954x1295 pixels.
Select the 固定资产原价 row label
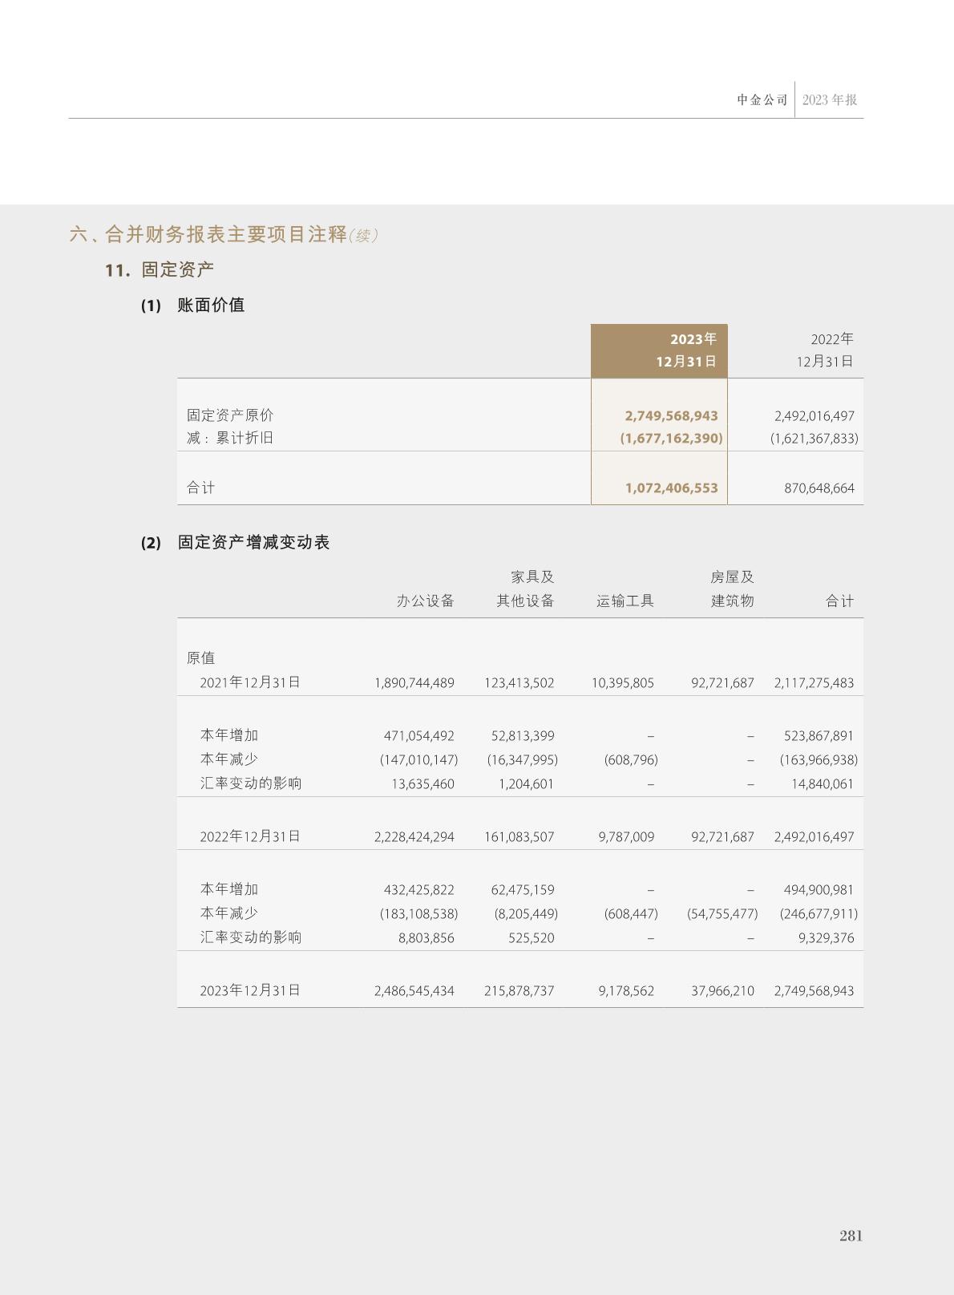click(x=230, y=415)
